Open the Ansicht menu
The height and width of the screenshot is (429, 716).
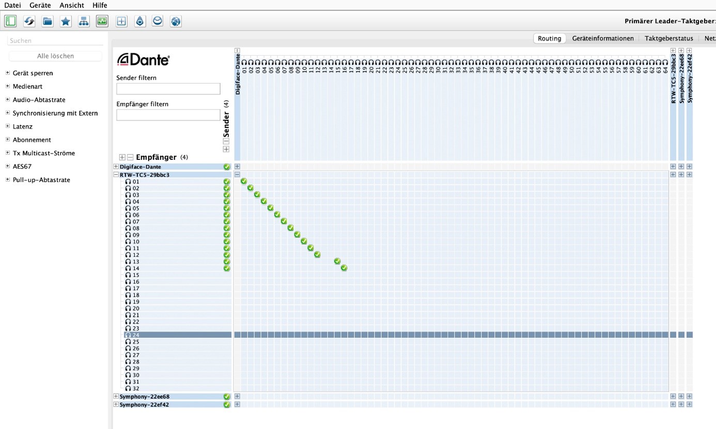point(72,5)
